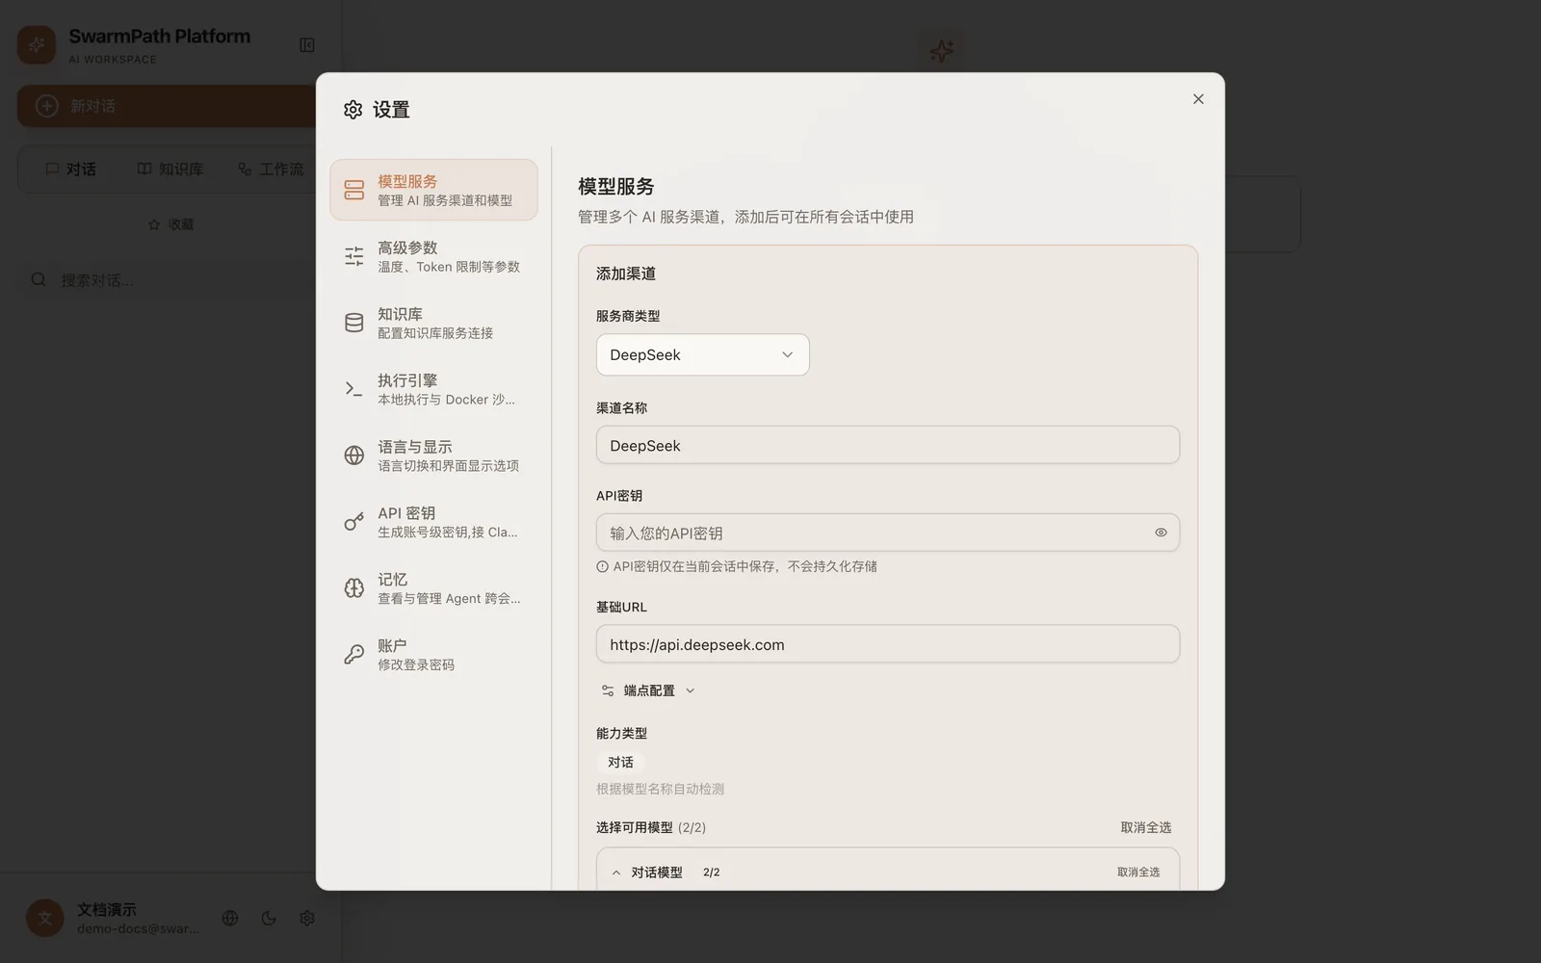This screenshot has width=1541, height=963.
Task: Toggle dark mode moon icon
Action: [x=269, y=918]
